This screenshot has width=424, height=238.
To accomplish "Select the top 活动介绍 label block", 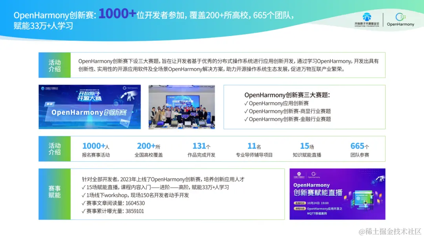I will (55, 65).
